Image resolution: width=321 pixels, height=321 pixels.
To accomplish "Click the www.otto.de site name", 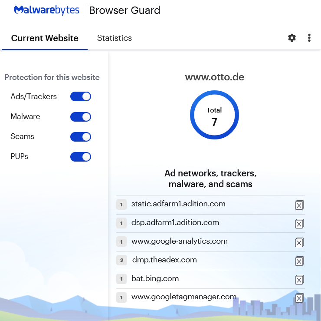I will (215, 77).
